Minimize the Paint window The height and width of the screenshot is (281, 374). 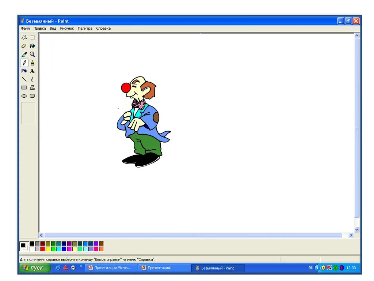coord(341,21)
